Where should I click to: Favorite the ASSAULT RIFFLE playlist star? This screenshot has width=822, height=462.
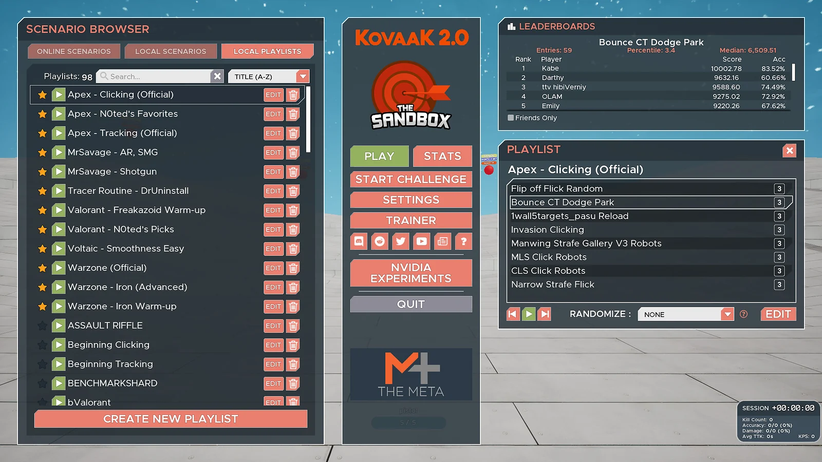[43, 326]
